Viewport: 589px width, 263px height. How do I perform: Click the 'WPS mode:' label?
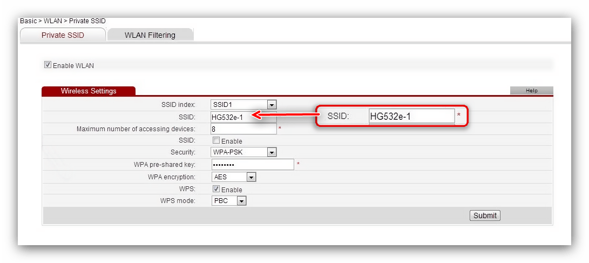(x=178, y=201)
